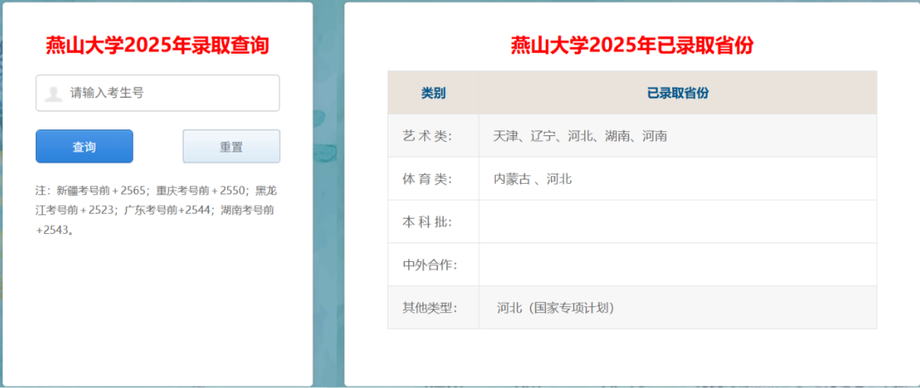Screen dimensions: 920x388
Task: Click the 其他类型 row label
Action: [429, 307]
